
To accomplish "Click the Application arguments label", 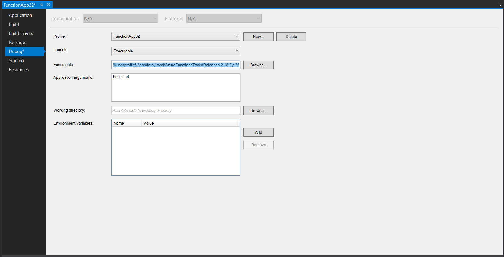I will 73,78.
